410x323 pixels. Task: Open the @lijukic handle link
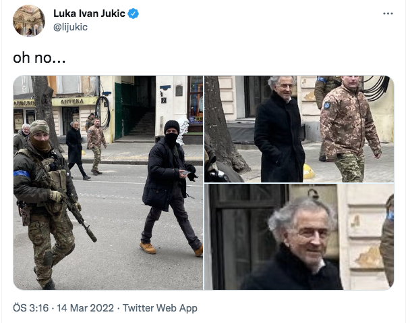[70, 27]
